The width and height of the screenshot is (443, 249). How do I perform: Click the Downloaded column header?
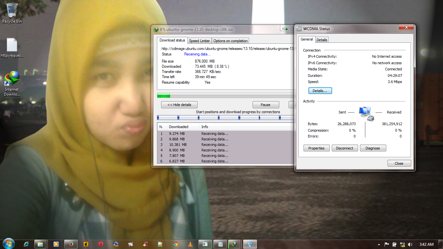pyautogui.click(x=183, y=127)
